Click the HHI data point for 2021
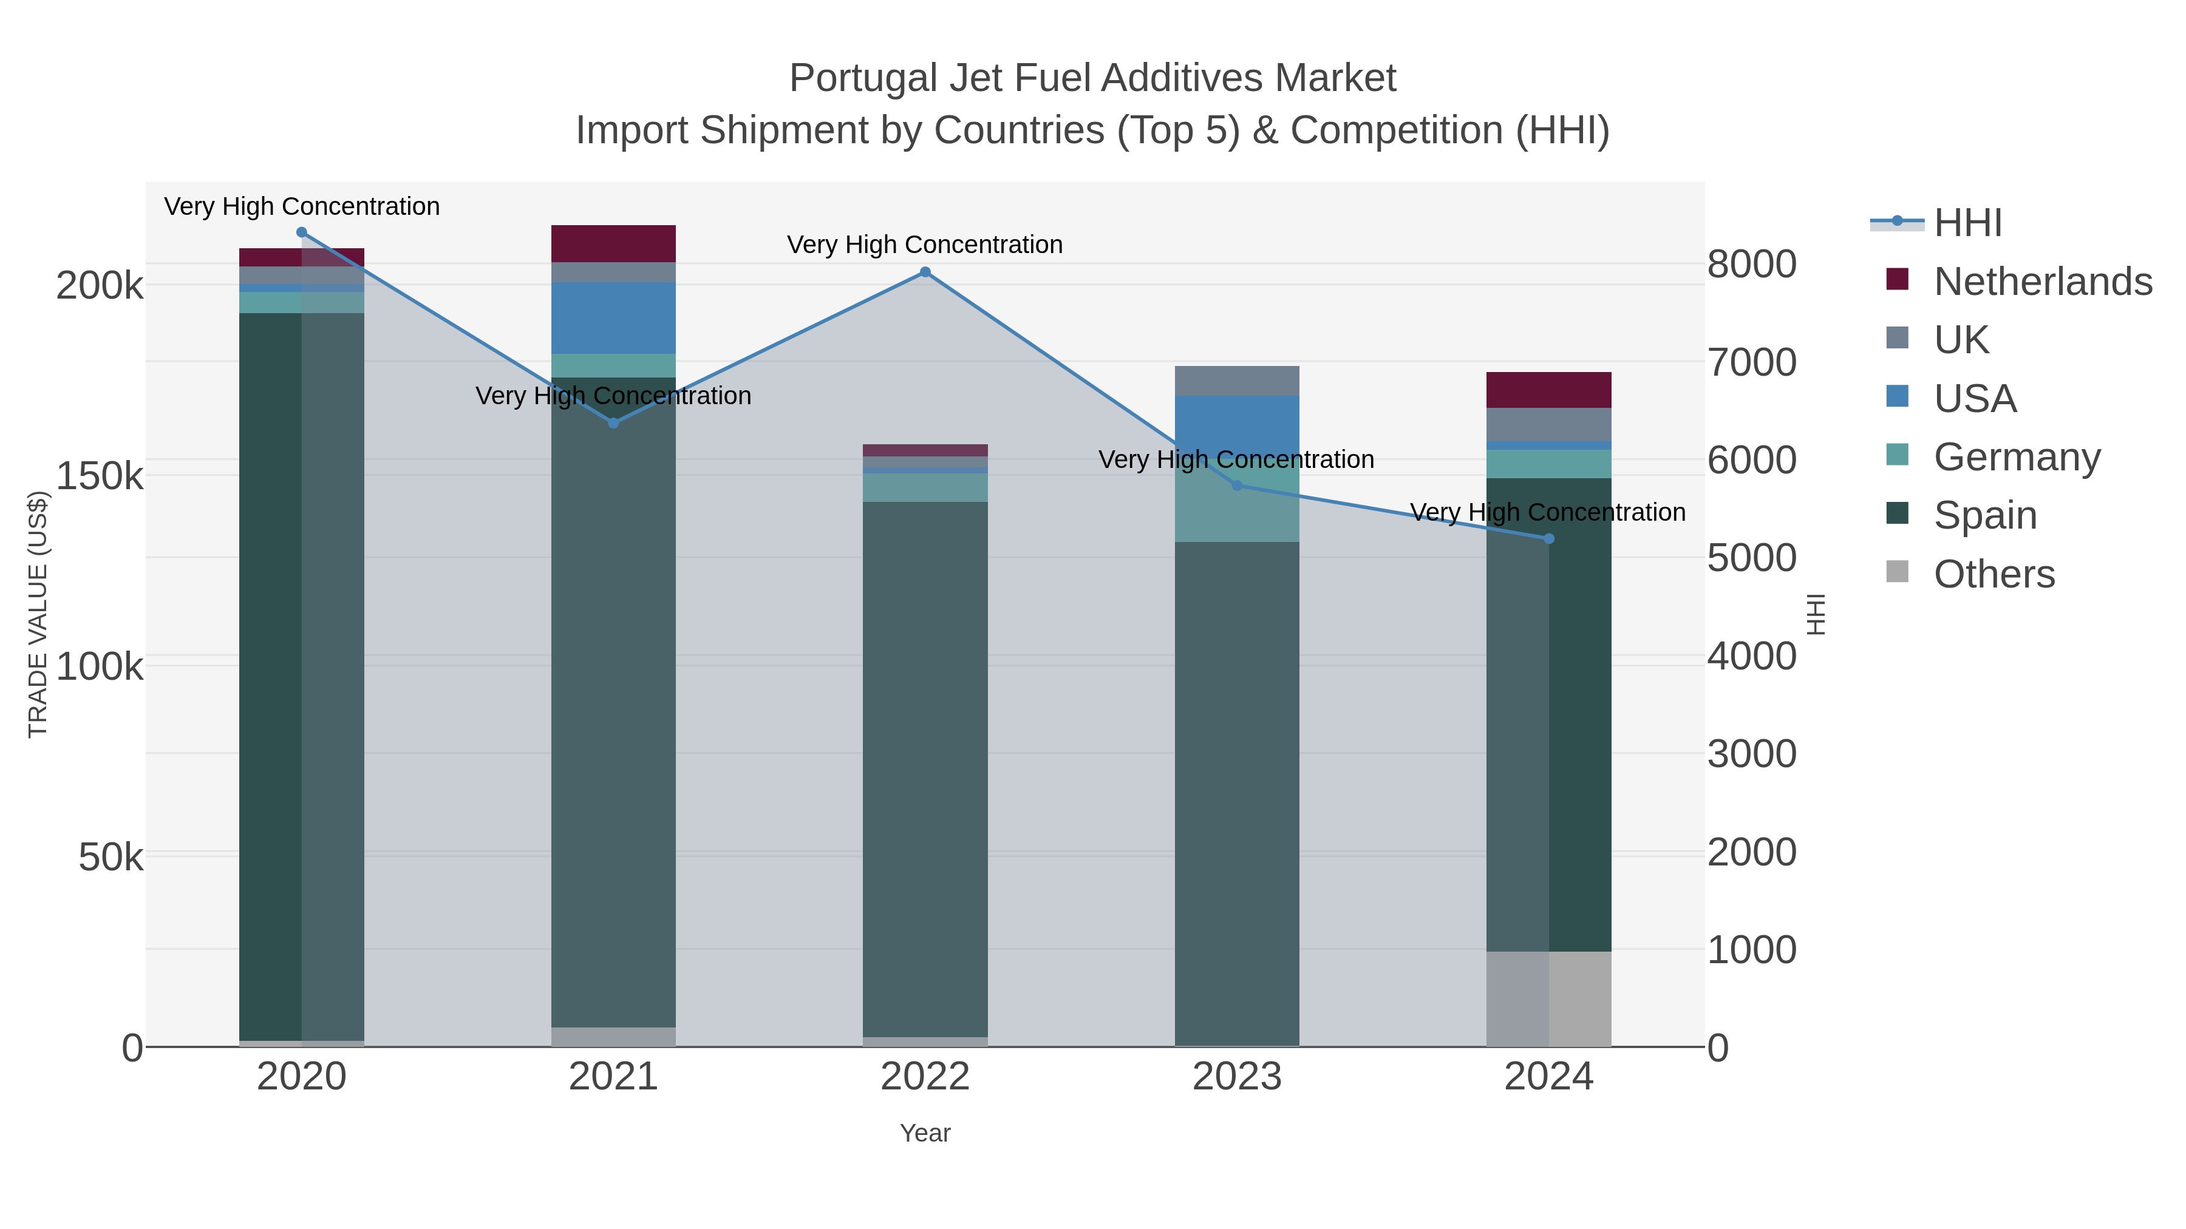Viewport: 2186px width, 1229px height. coord(613,423)
